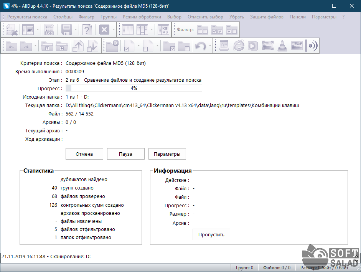Click the LOG file icon in toolbar

pyautogui.click(x=49, y=30)
